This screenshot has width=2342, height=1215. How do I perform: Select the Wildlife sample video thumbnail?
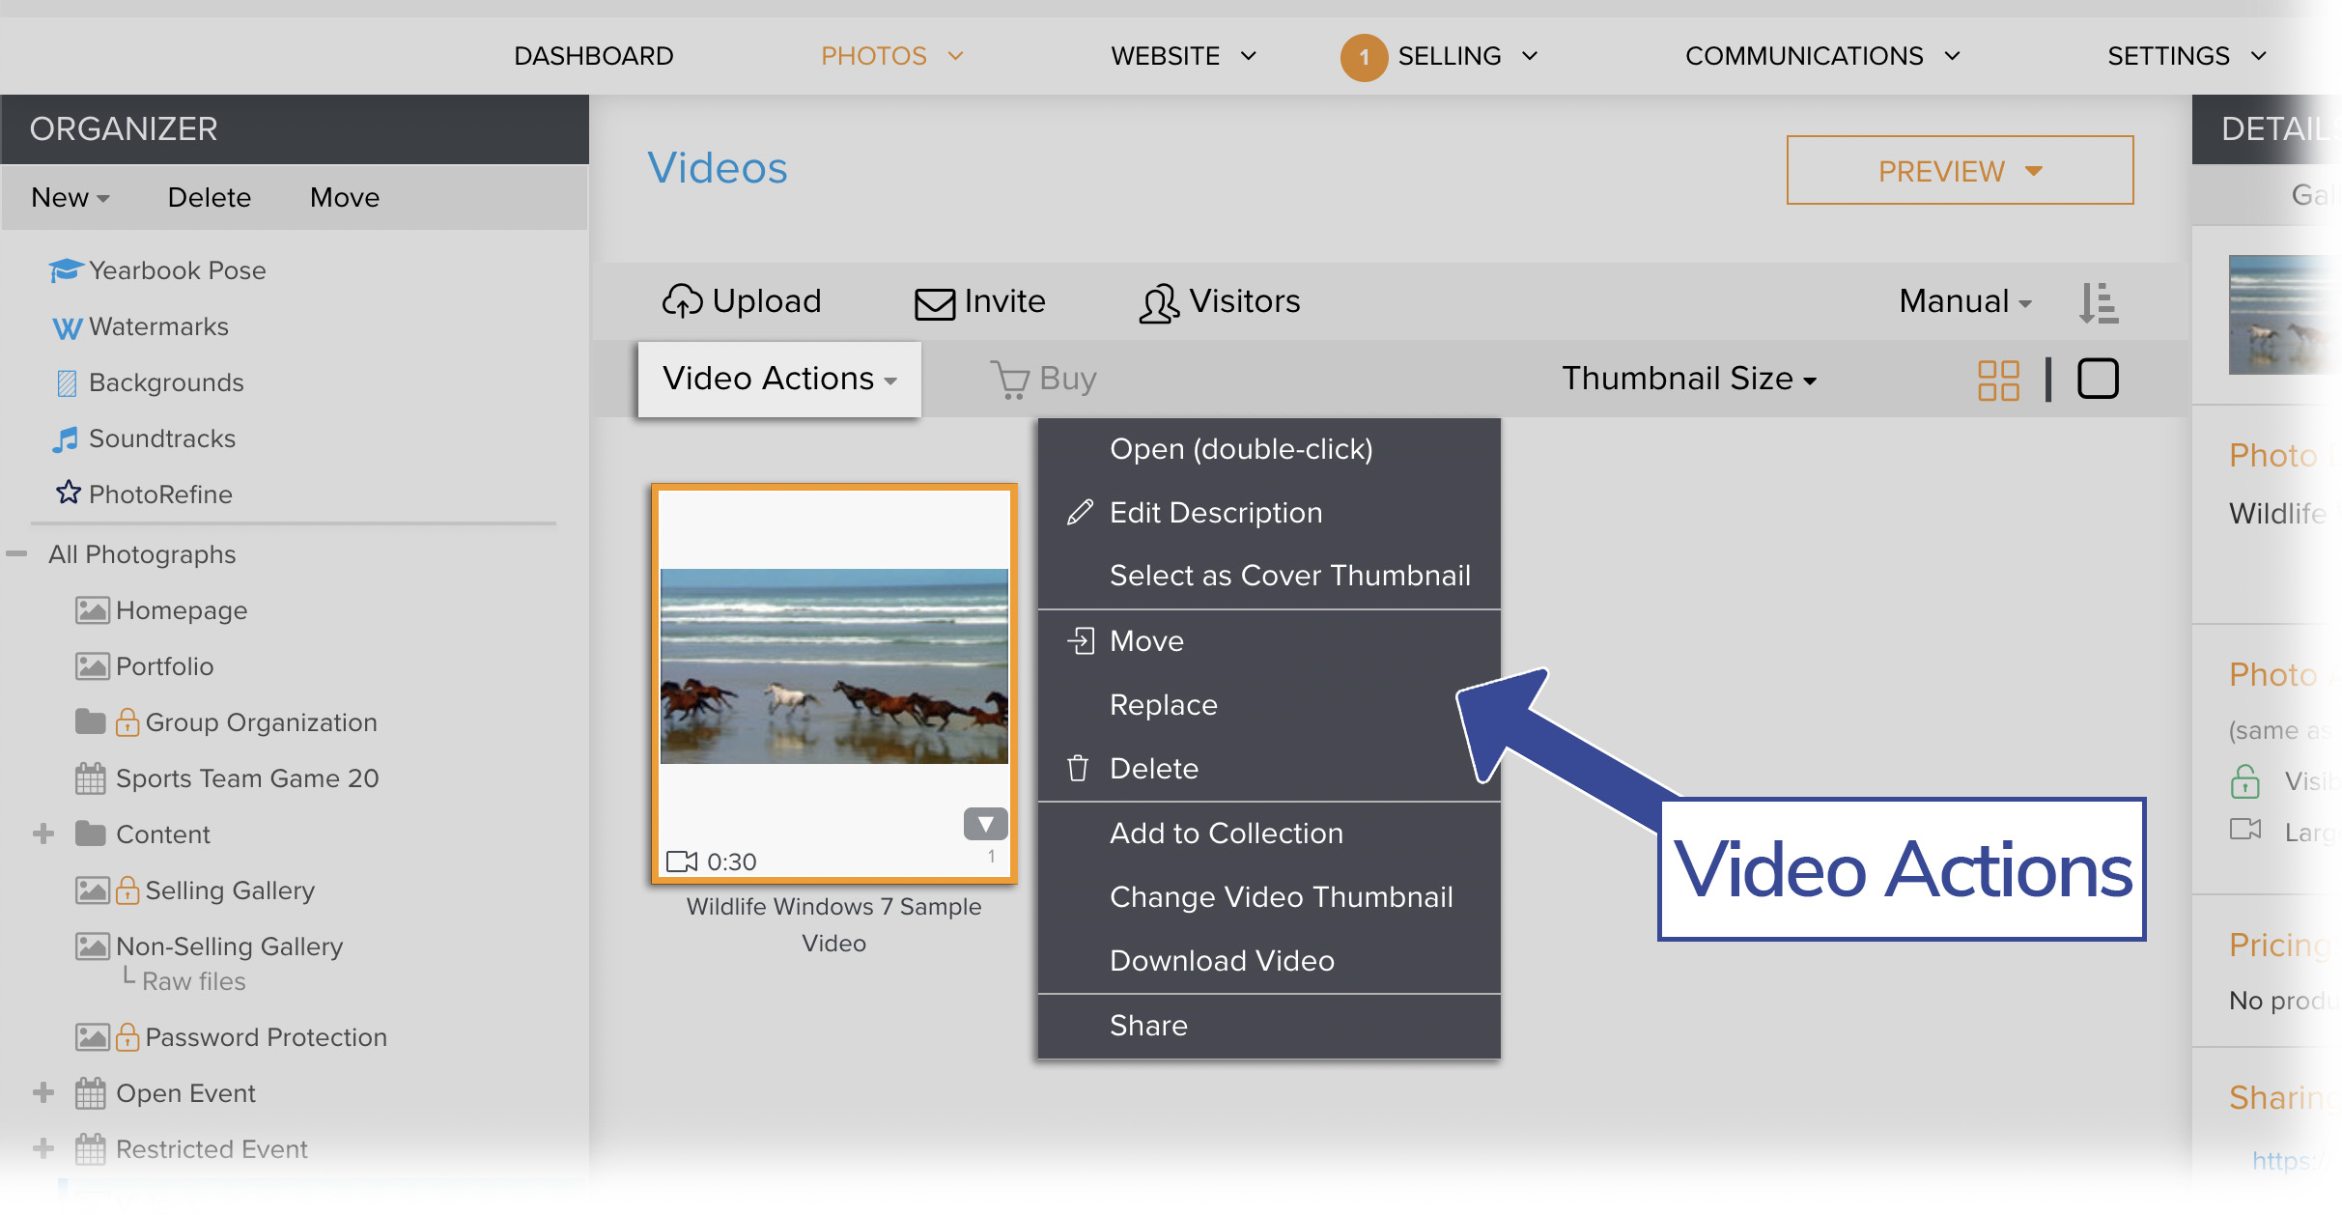(834, 683)
